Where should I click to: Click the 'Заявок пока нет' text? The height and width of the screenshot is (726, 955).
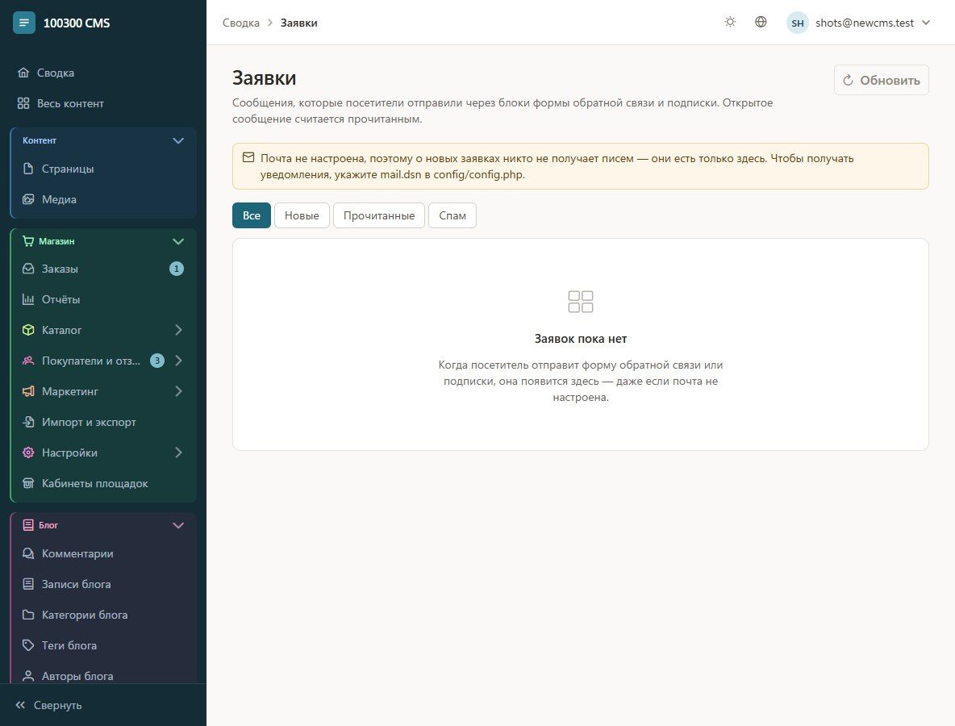tap(581, 339)
